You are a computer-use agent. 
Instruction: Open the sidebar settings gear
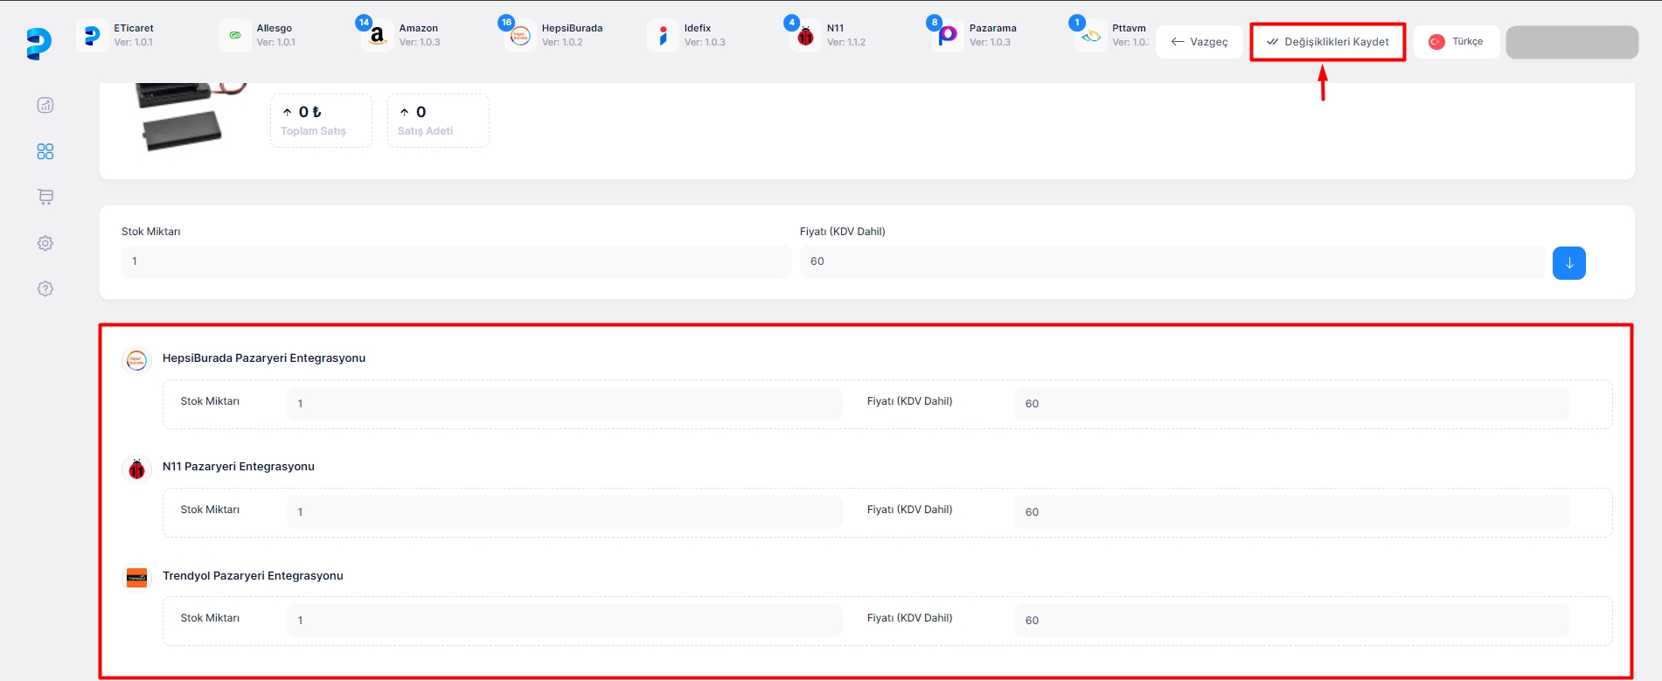click(x=45, y=243)
